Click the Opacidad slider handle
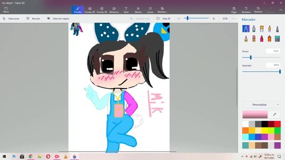This screenshot has height=160, width=285. click(280, 72)
